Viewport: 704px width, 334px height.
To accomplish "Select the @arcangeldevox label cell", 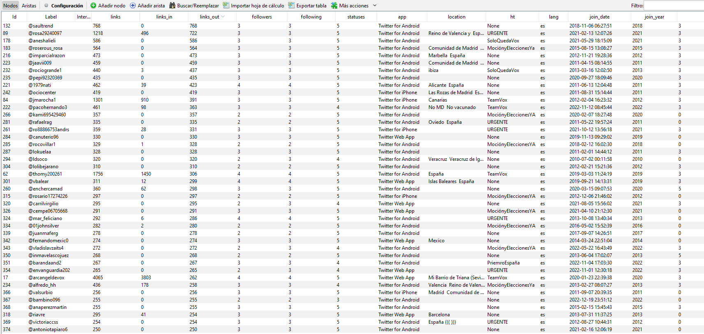I will [46, 278].
